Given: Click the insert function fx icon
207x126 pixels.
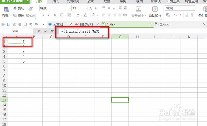Looking at the screenshot, I should click(52, 31).
